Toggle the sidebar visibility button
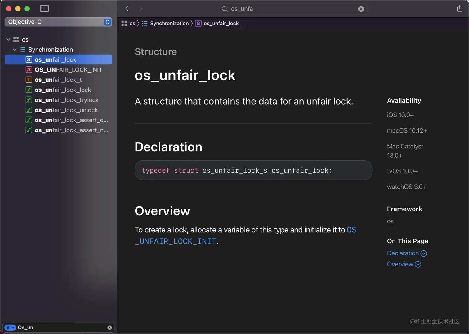Screen dimensions: 469x334 44,8
